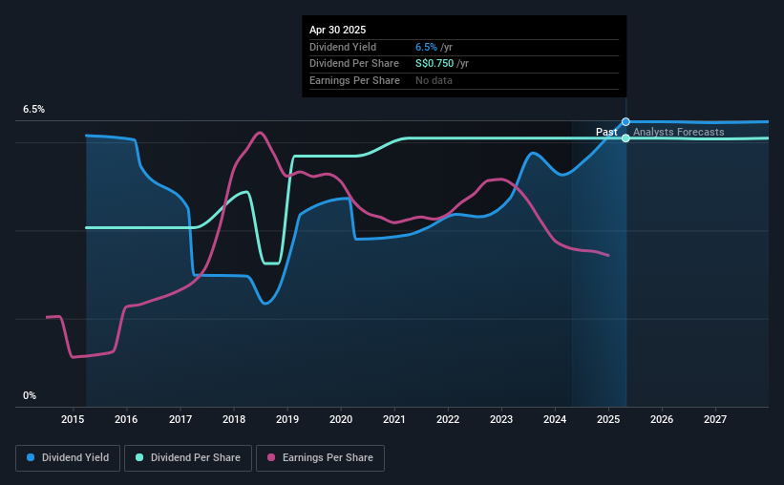The height and width of the screenshot is (485, 784).
Task: Click the 2015 x-axis label
Action: coord(73,419)
